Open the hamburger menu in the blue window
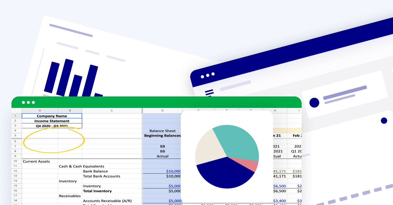Viewport: 393px width, 205px height. tap(209, 93)
